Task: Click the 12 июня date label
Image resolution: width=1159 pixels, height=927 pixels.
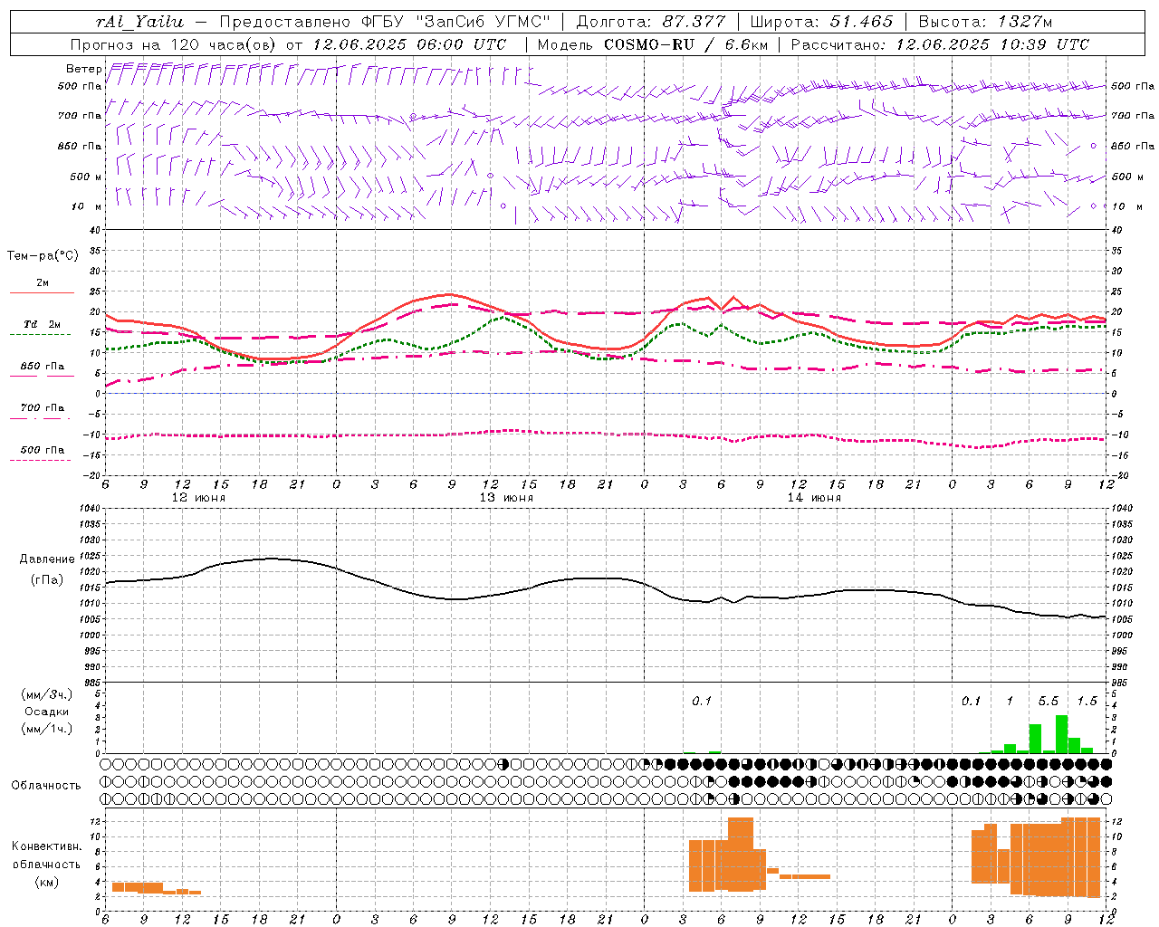Action: pos(198,498)
